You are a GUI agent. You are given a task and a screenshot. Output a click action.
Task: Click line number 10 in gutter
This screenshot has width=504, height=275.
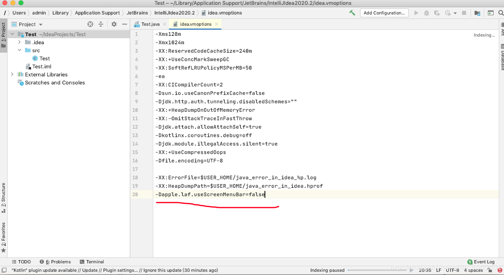point(135,110)
